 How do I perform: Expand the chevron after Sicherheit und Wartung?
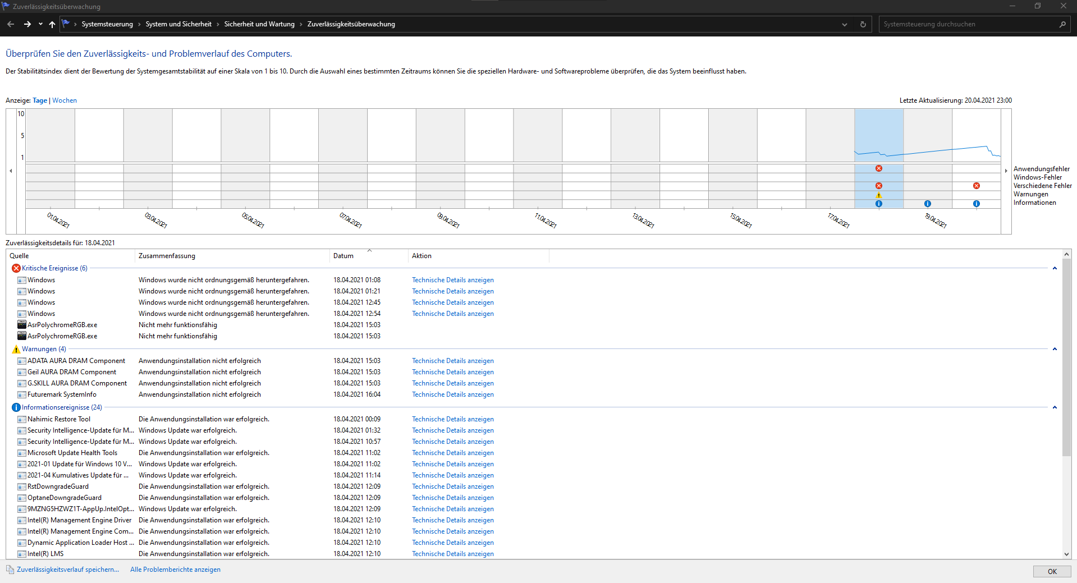(301, 24)
